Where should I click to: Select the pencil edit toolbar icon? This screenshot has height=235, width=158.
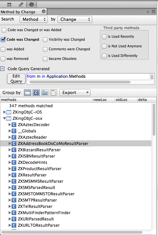(x=21, y=5)
